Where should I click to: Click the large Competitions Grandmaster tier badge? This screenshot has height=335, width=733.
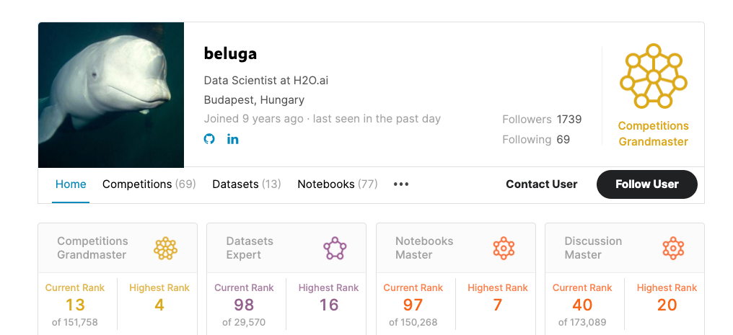tap(653, 76)
